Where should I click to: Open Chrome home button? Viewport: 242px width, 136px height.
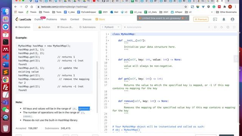point(32,7)
